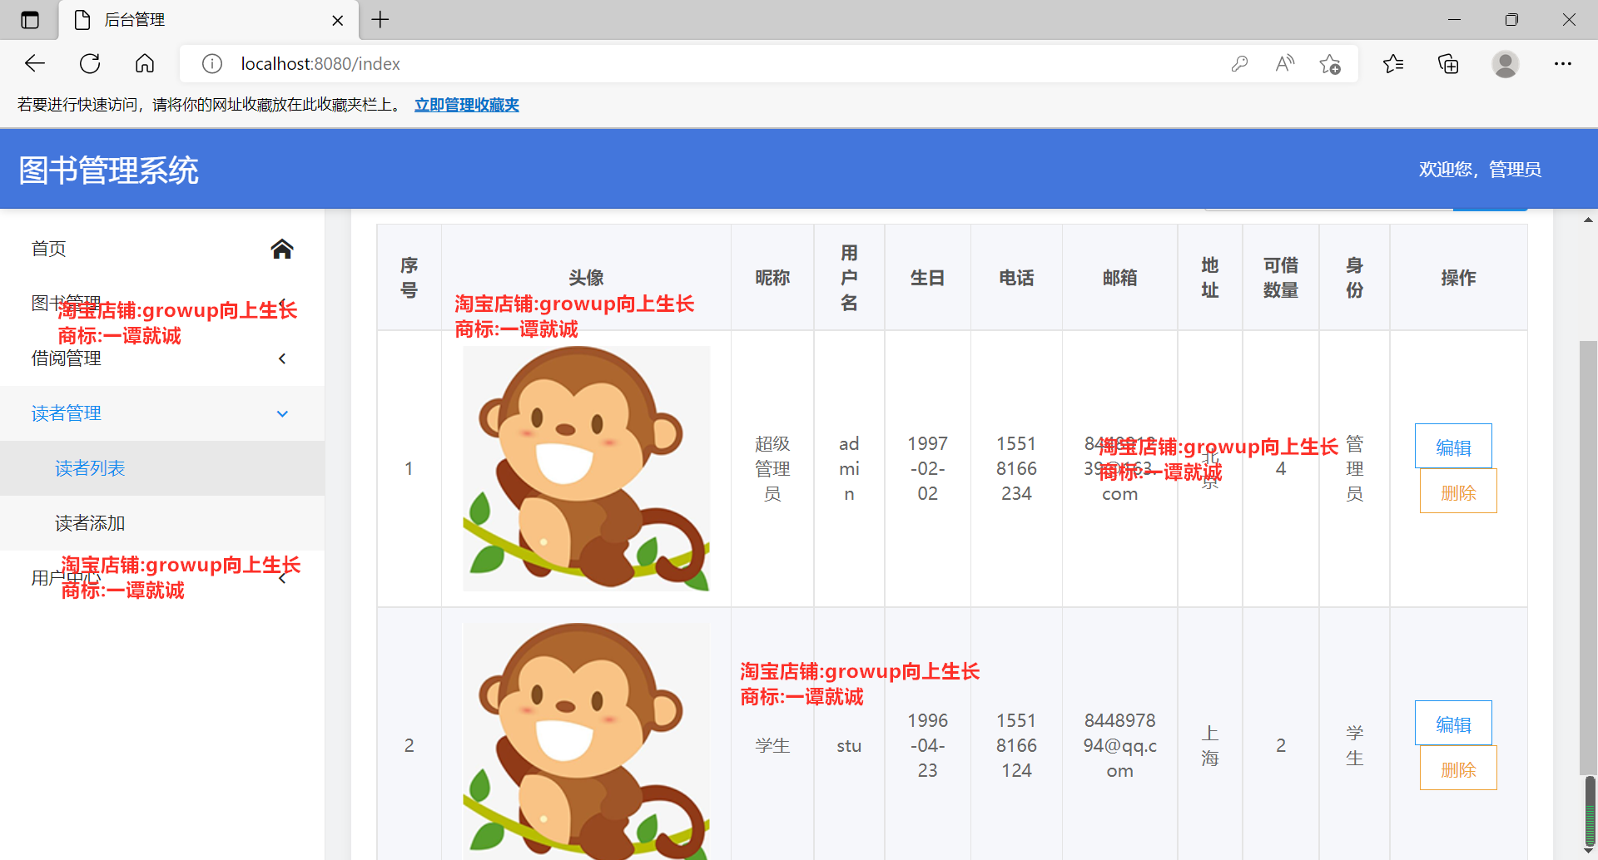The height and width of the screenshot is (860, 1598).
Task: Delete the admin reader with 删除
Action: (1458, 492)
